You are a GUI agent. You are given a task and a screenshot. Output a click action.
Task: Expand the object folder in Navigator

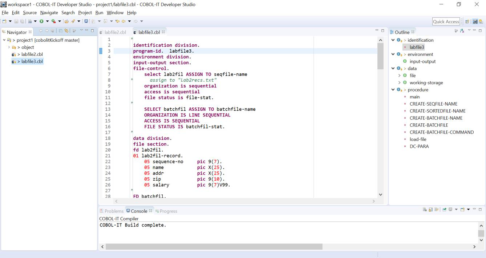click(x=9, y=47)
